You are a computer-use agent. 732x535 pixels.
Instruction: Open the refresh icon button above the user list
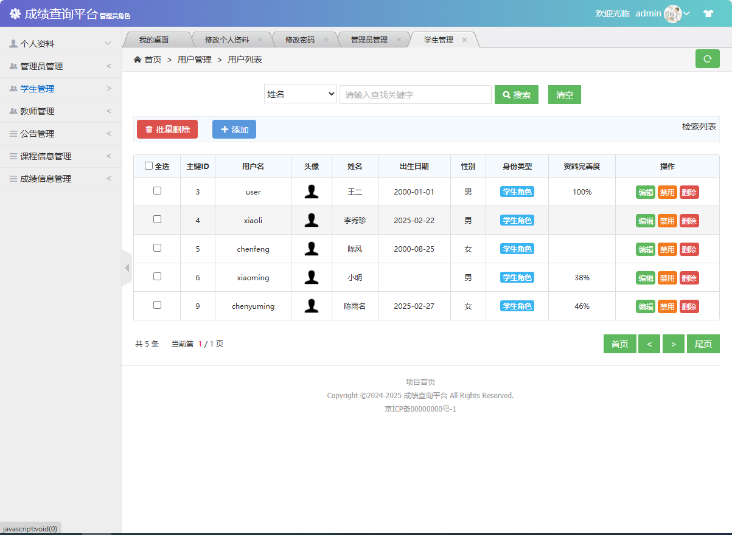pyautogui.click(x=707, y=59)
